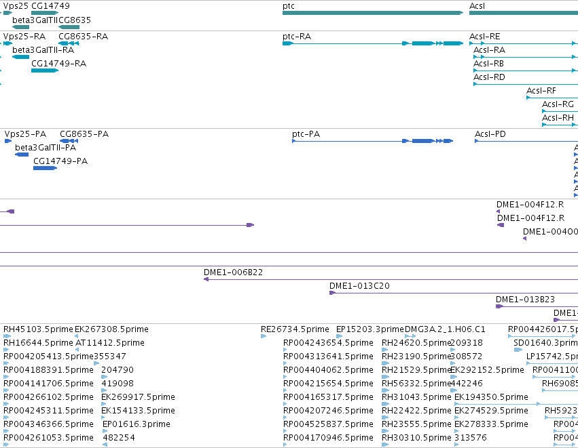Select EST 313576
578x448 pixels.
coord(471,439)
